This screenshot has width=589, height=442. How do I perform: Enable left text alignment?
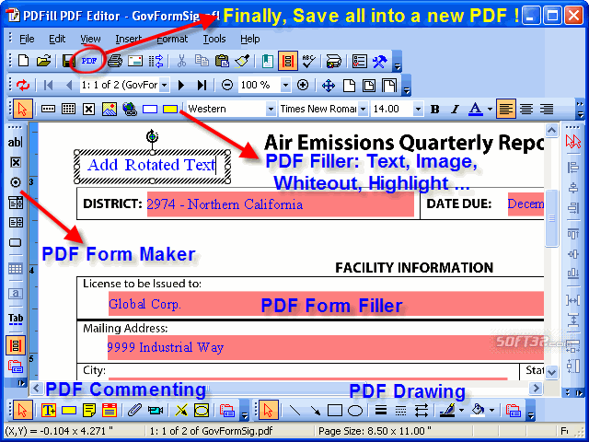click(x=505, y=109)
